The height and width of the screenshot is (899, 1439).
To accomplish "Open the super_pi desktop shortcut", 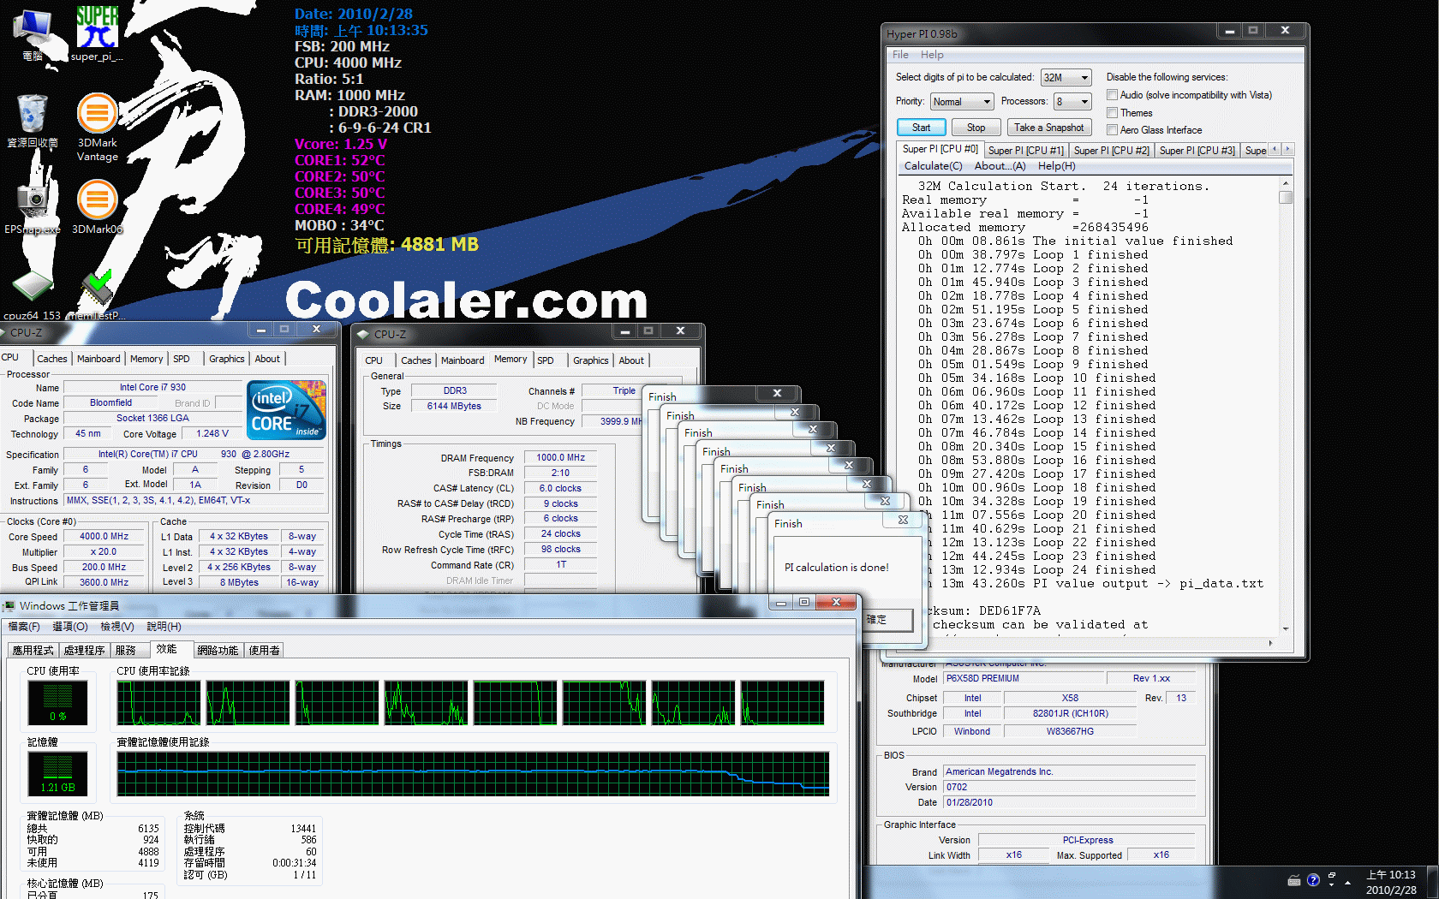I will (97, 33).
